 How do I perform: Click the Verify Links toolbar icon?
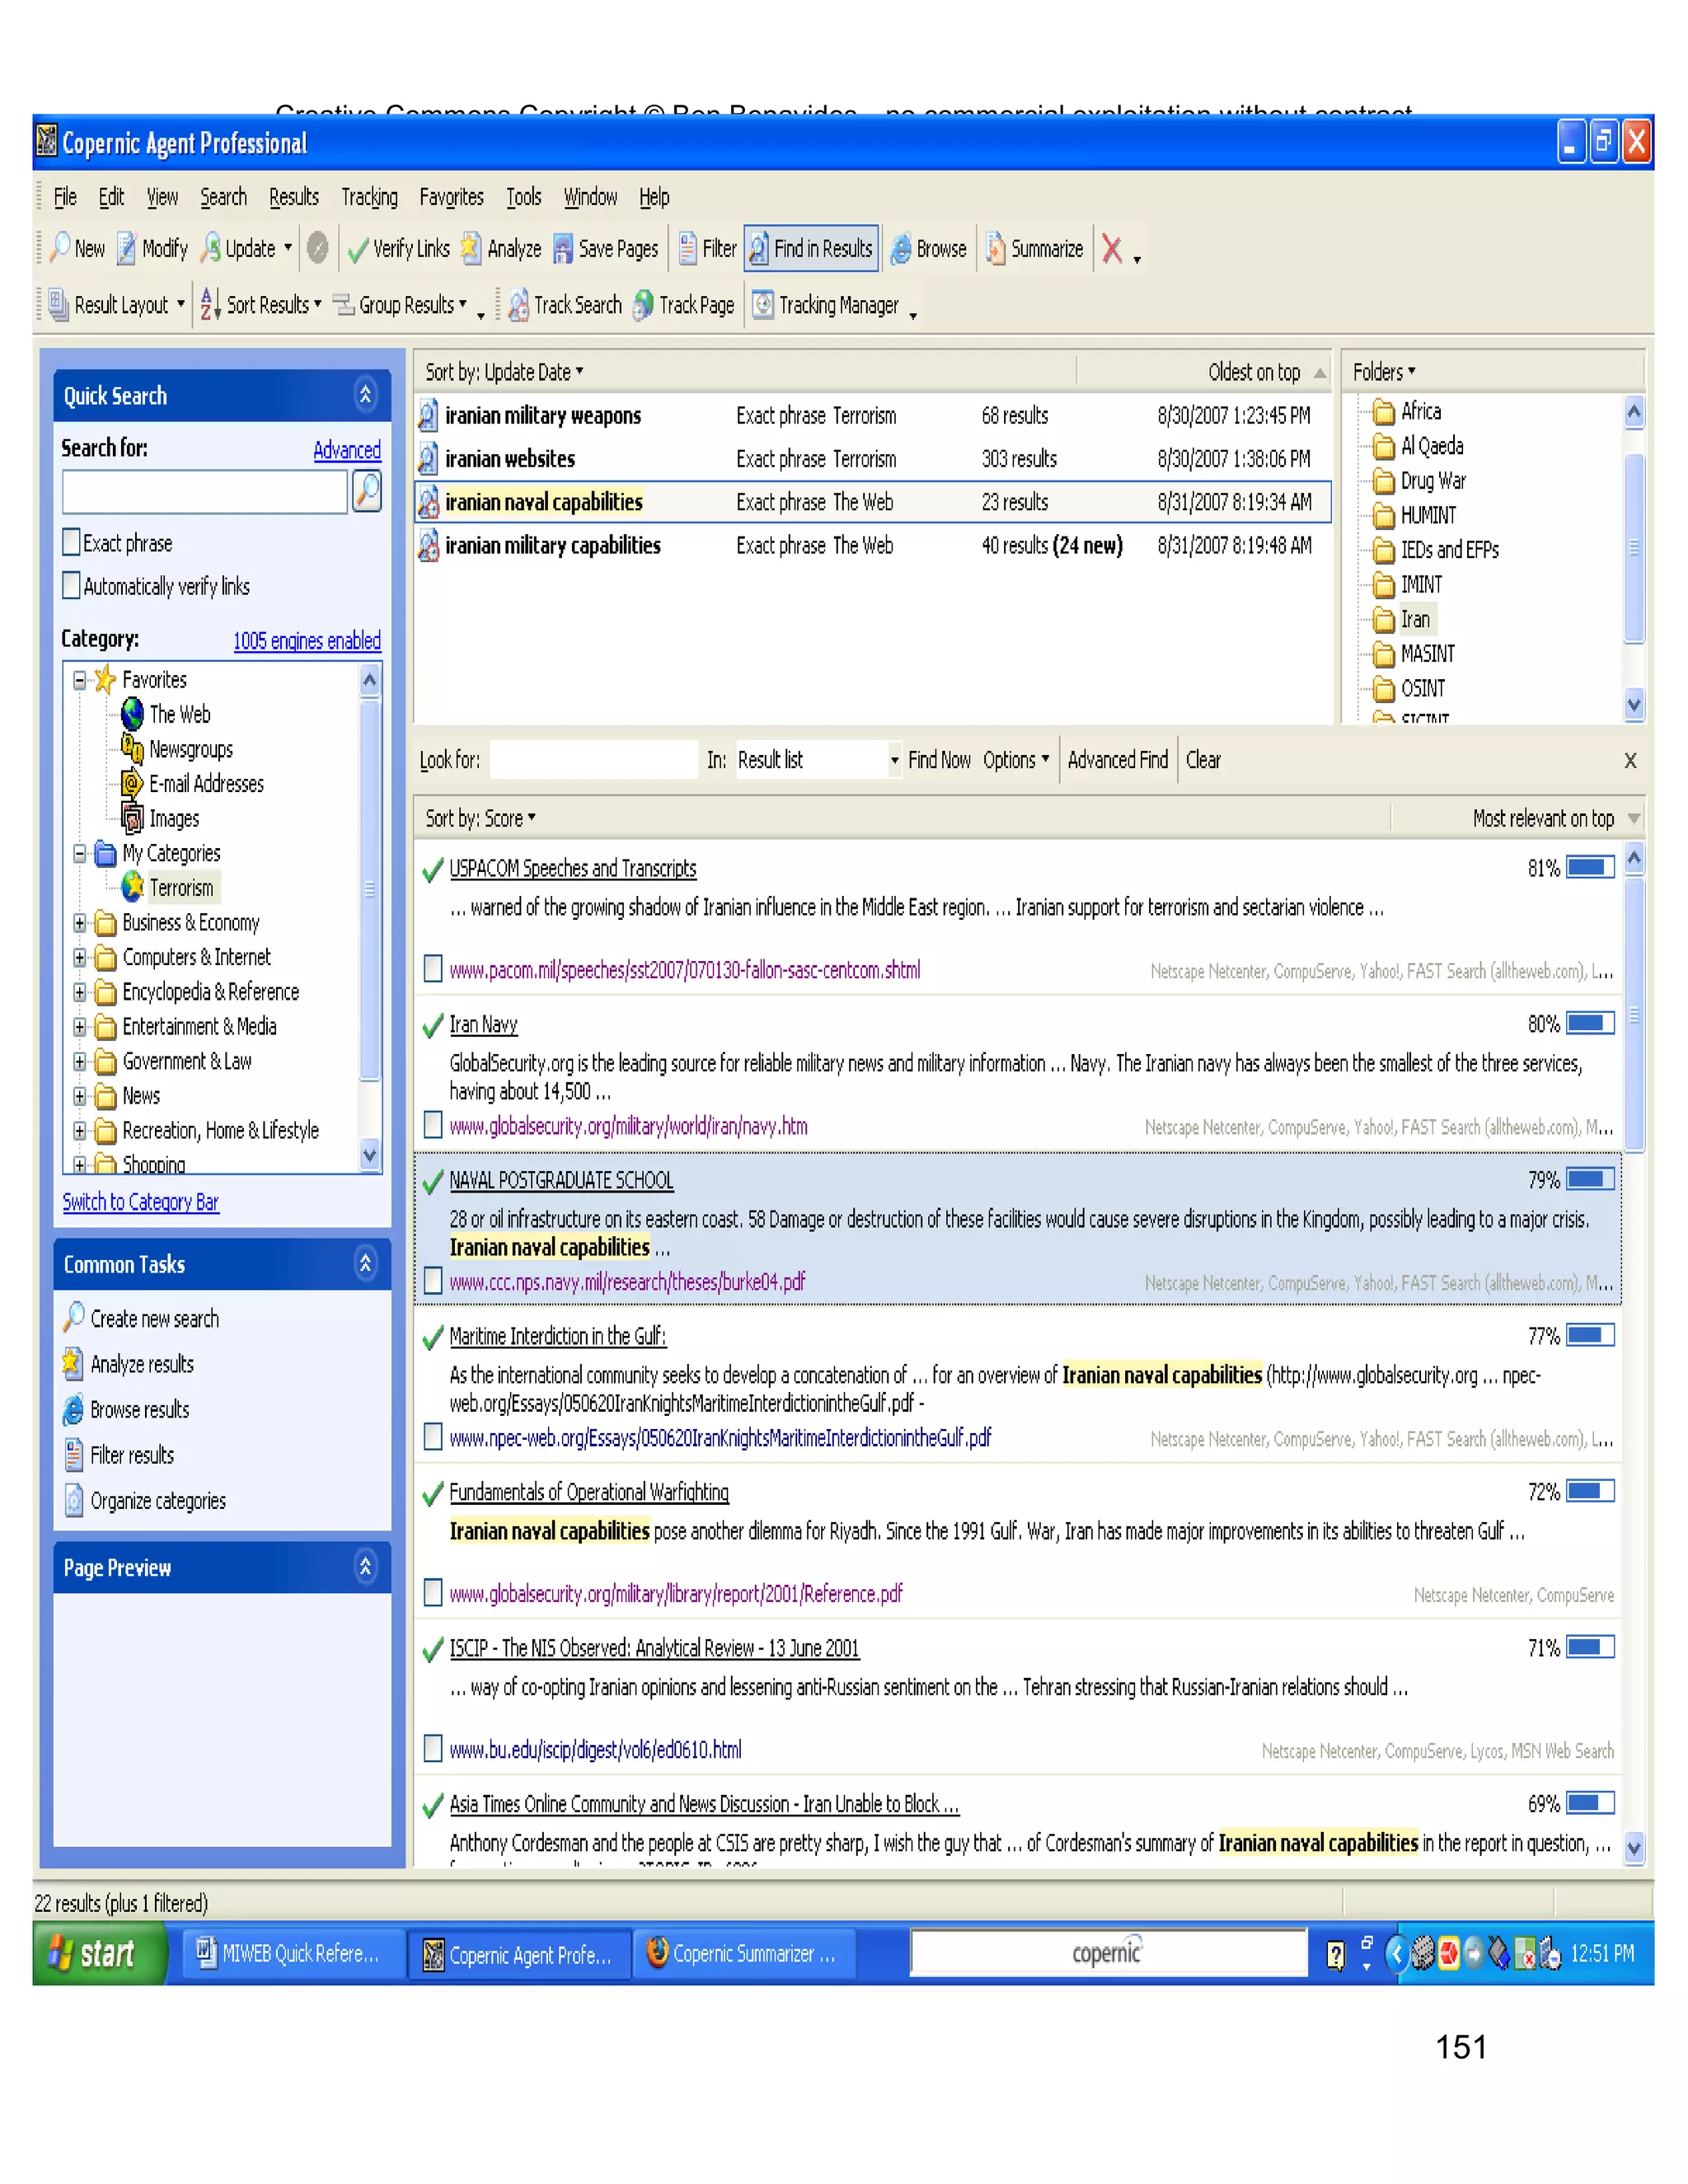[357, 249]
